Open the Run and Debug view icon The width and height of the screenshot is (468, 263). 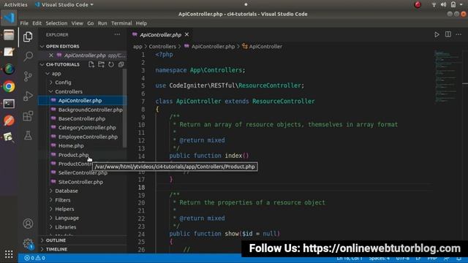tap(28, 96)
